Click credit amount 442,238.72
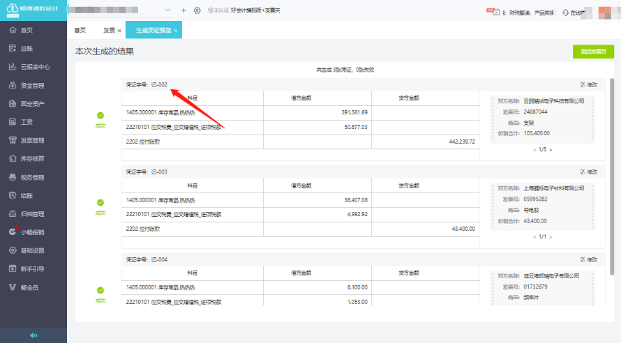Screen dimensions: 621x343 (x=462, y=142)
